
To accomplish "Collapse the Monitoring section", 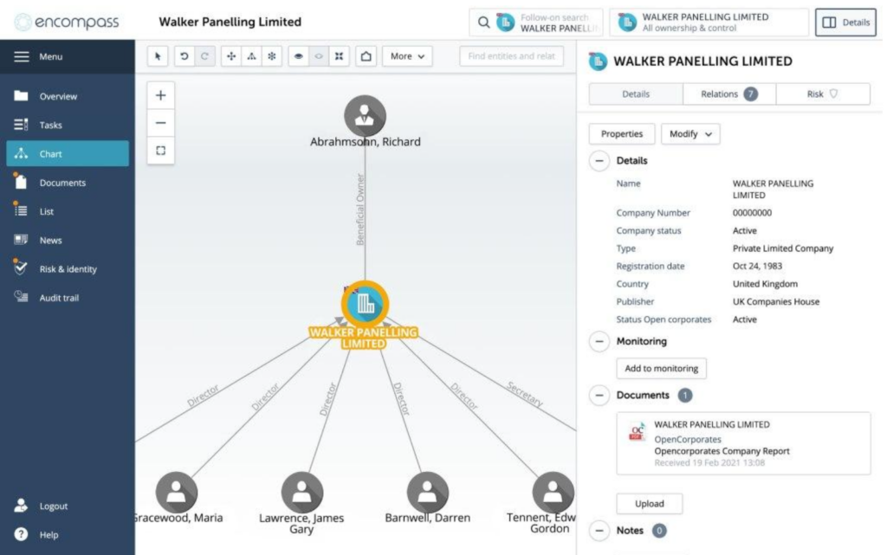I will 599,341.
